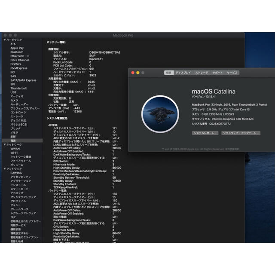The width and height of the screenshot is (275, 275).
Task: Select ファイアウォール in the sidebar
Action: click(21, 161)
